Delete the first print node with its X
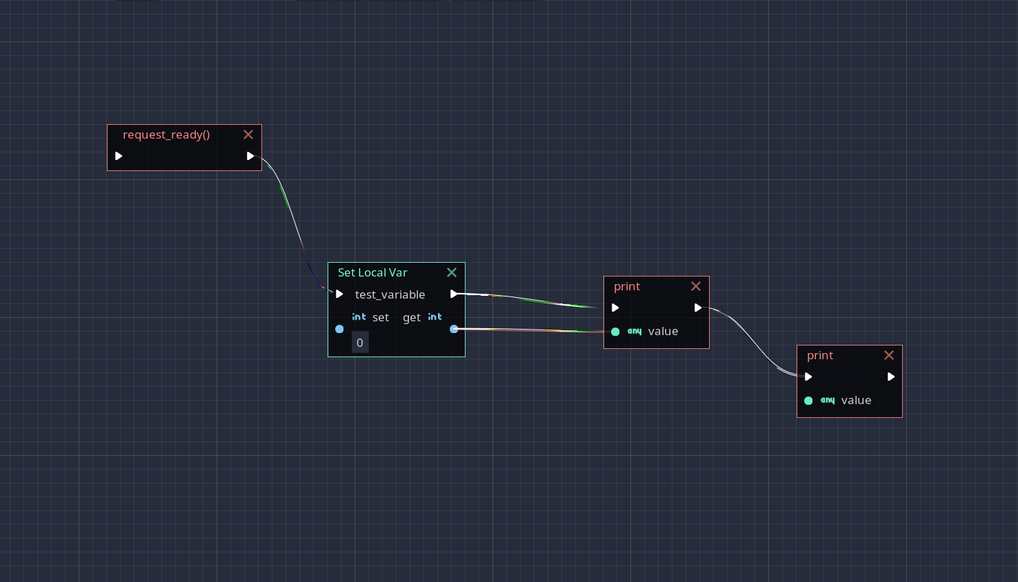 pyautogui.click(x=696, y=285)
